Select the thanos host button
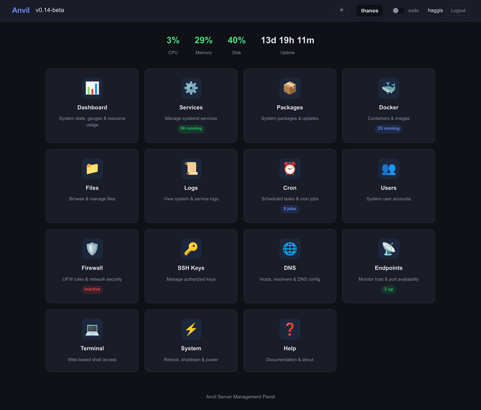This screenshot has width=481, height=410. (x=369, y=11)
